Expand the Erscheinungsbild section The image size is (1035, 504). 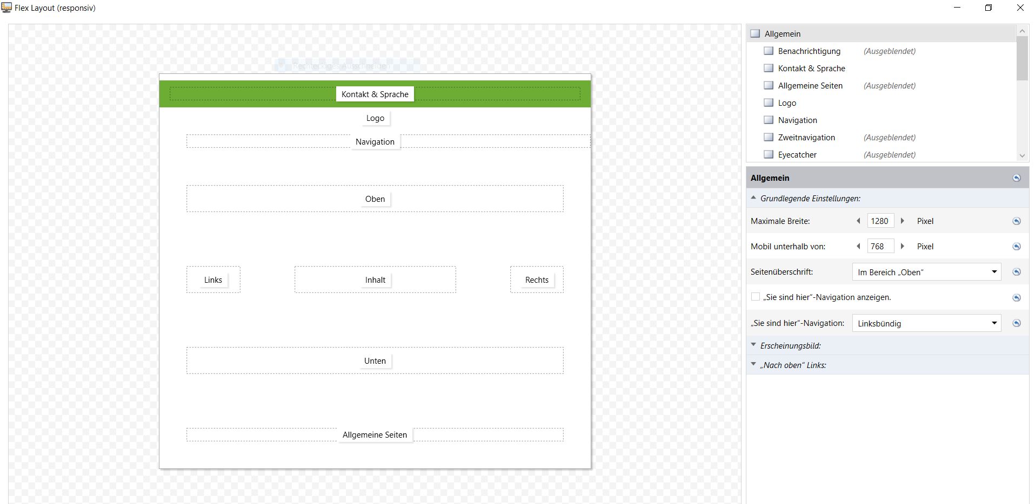(790, 346)
